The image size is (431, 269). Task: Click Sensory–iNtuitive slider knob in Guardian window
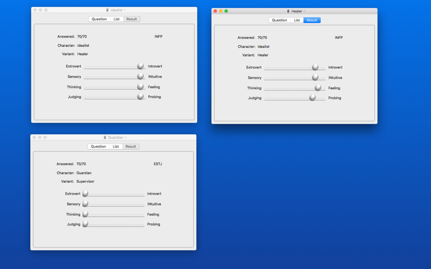[86, 204]
